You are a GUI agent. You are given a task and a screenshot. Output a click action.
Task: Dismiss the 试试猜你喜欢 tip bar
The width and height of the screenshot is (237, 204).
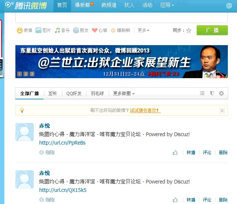click(x=222, y=110)
